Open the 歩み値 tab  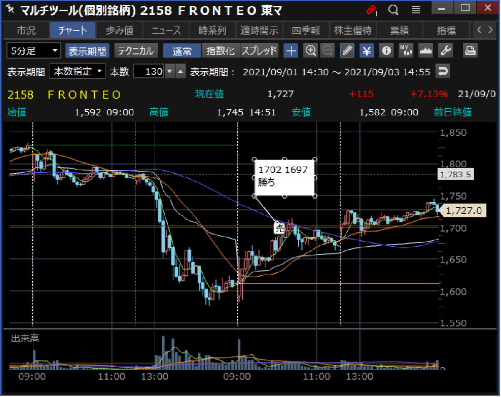click(x=120, y=30)
